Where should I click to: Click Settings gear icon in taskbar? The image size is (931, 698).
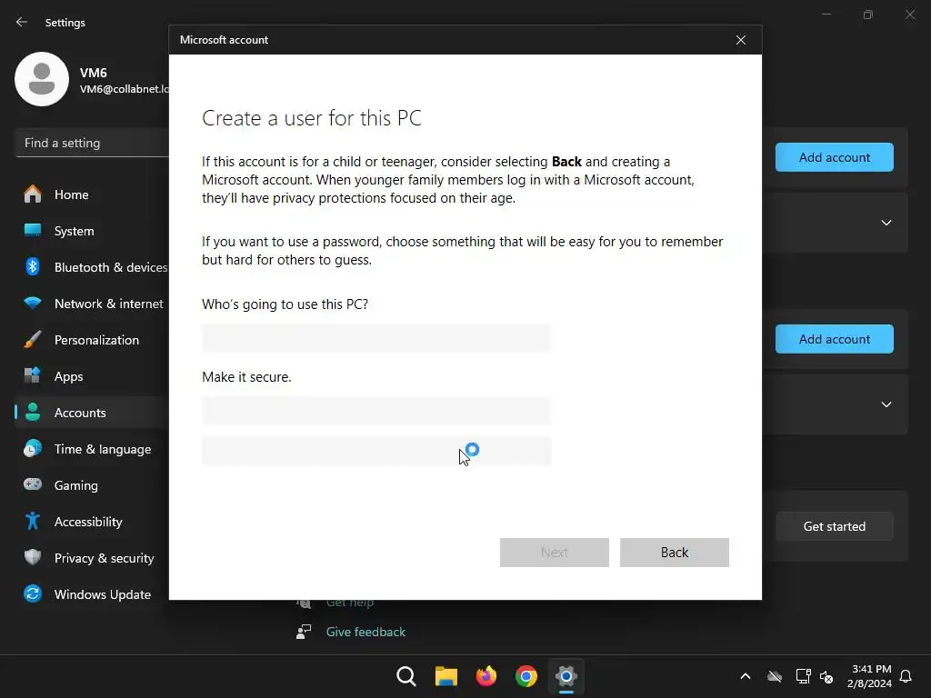(566, 676)
